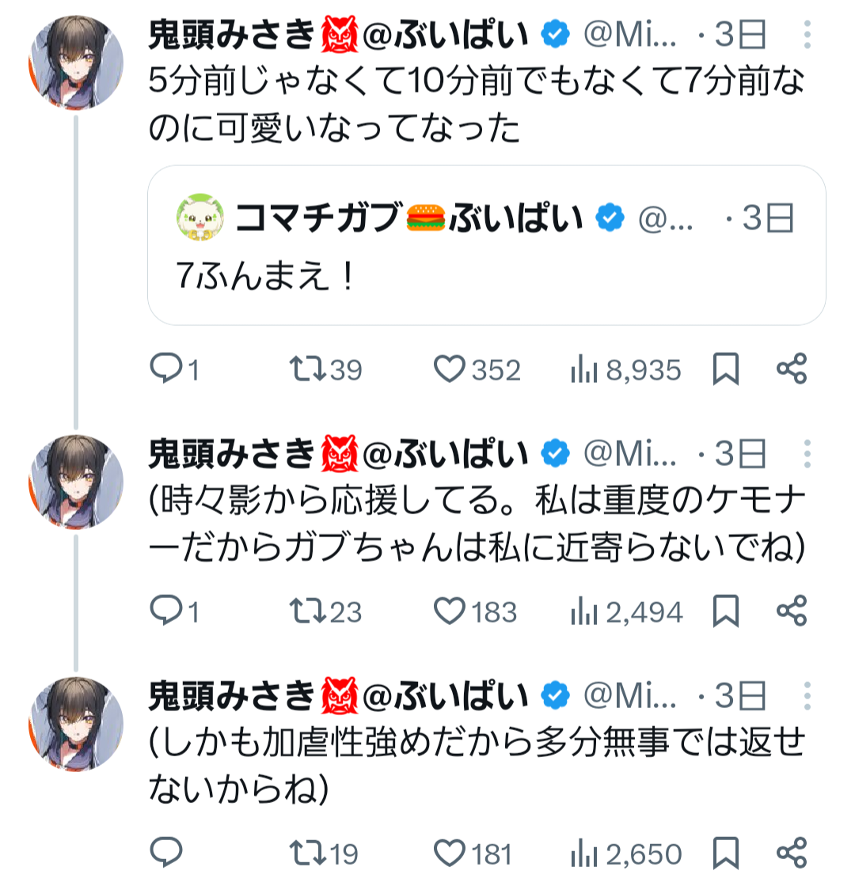Viewport: 855px width, 882px height.
Task: Bookmark the last tweet about 加虐性
Action: 726,854
